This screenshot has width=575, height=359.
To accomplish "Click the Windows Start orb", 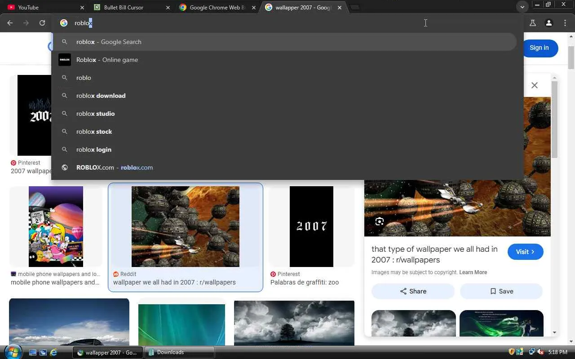I will [x=12, y=352].
